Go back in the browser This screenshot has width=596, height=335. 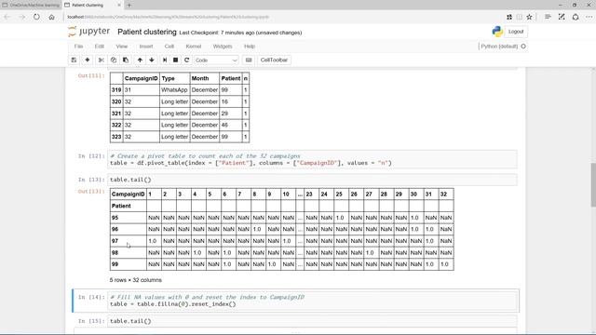[7, 17]
